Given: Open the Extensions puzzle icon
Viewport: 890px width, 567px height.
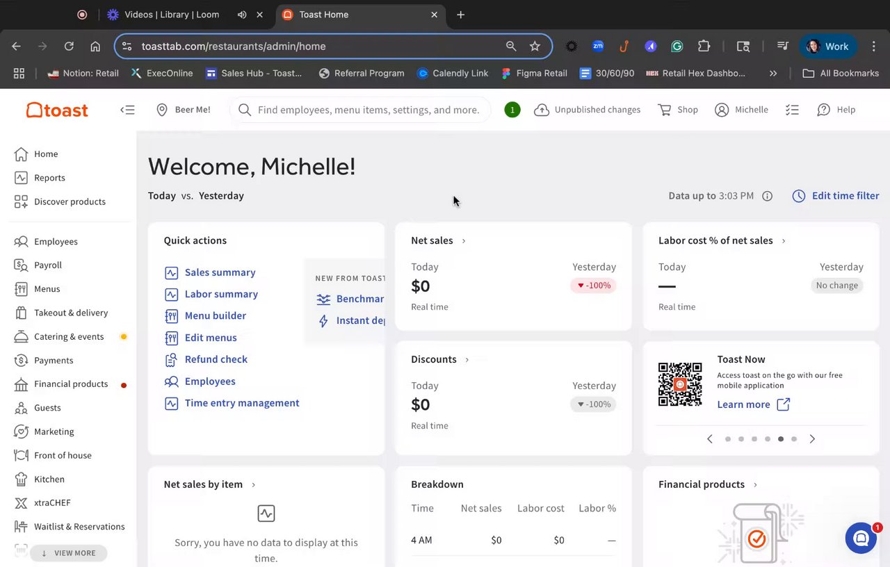Looking at the screenshot, I should coord(704,47).
